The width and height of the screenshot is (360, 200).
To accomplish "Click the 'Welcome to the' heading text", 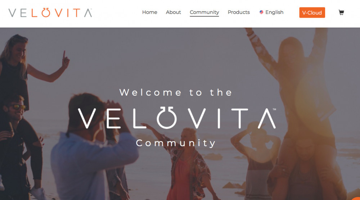I will point(176,92).
